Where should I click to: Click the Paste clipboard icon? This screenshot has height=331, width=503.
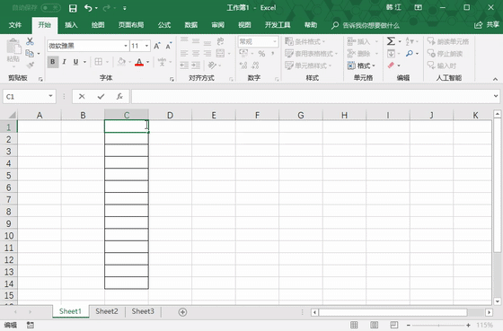pyautogui.click(x=13, y=48)
